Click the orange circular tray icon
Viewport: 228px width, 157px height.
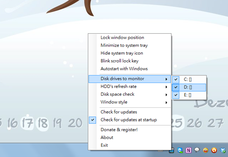(x=214, y=150)
